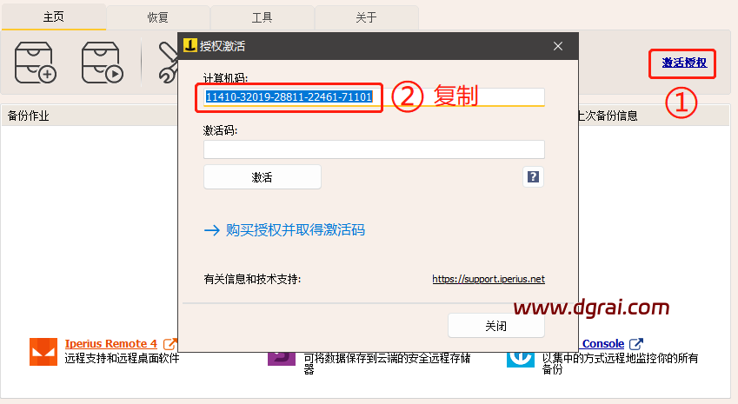
Task: Click the backup box icon with play arrow
Action: click(102, 63)
